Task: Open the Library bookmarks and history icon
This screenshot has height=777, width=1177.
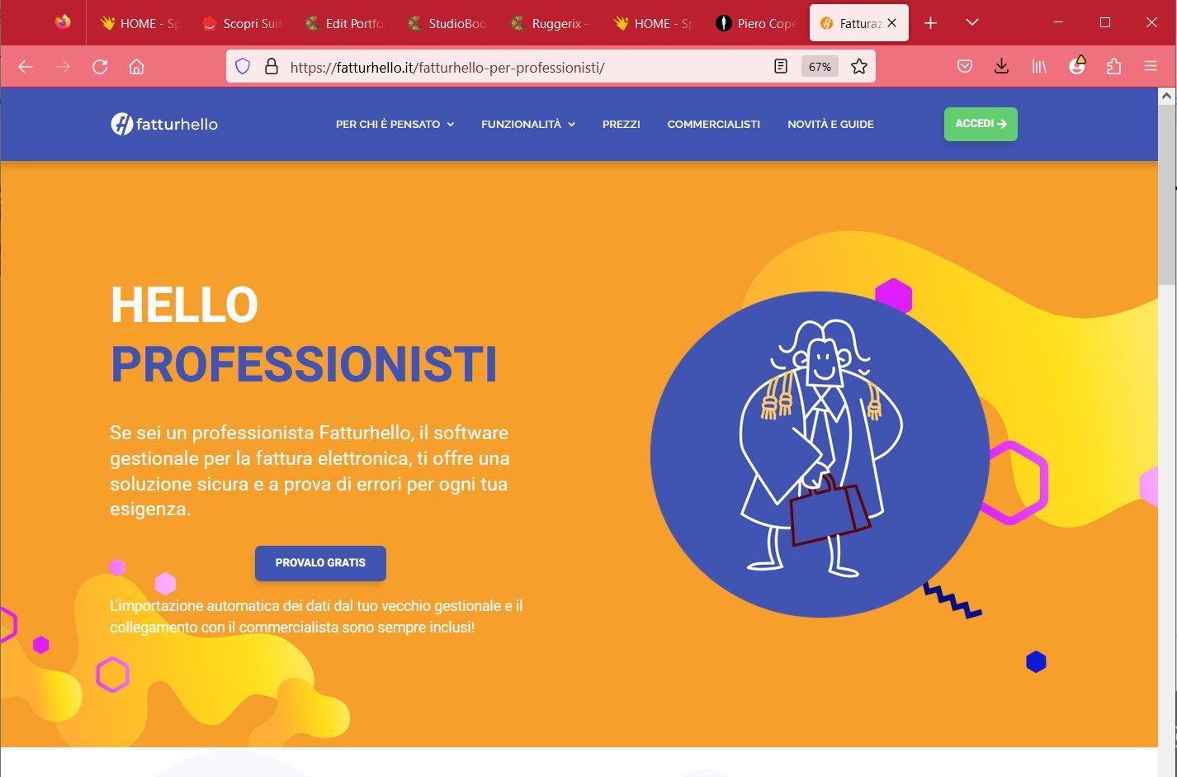Action: pos(1039,67)
